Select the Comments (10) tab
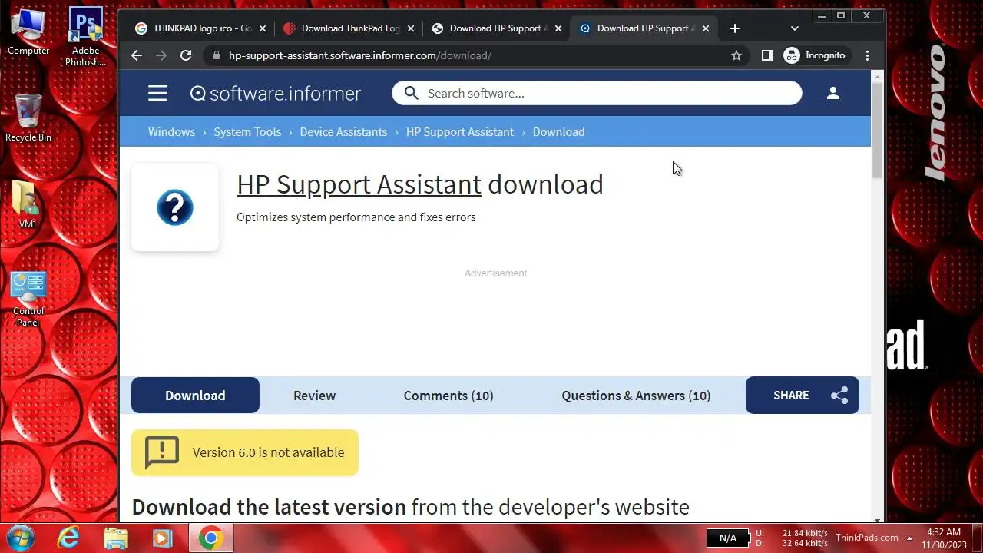 pyautogui.click(x=448, y=396)
